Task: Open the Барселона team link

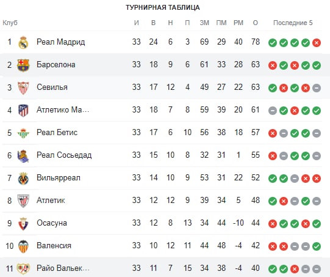Action: pyautogui.click(x=56, y=65)
